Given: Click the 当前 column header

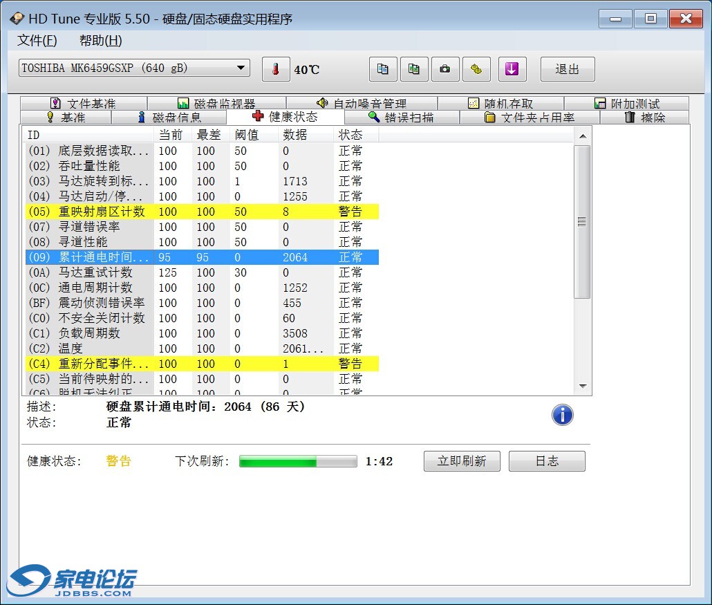Looking at the screenshot, I should (173, 135).
